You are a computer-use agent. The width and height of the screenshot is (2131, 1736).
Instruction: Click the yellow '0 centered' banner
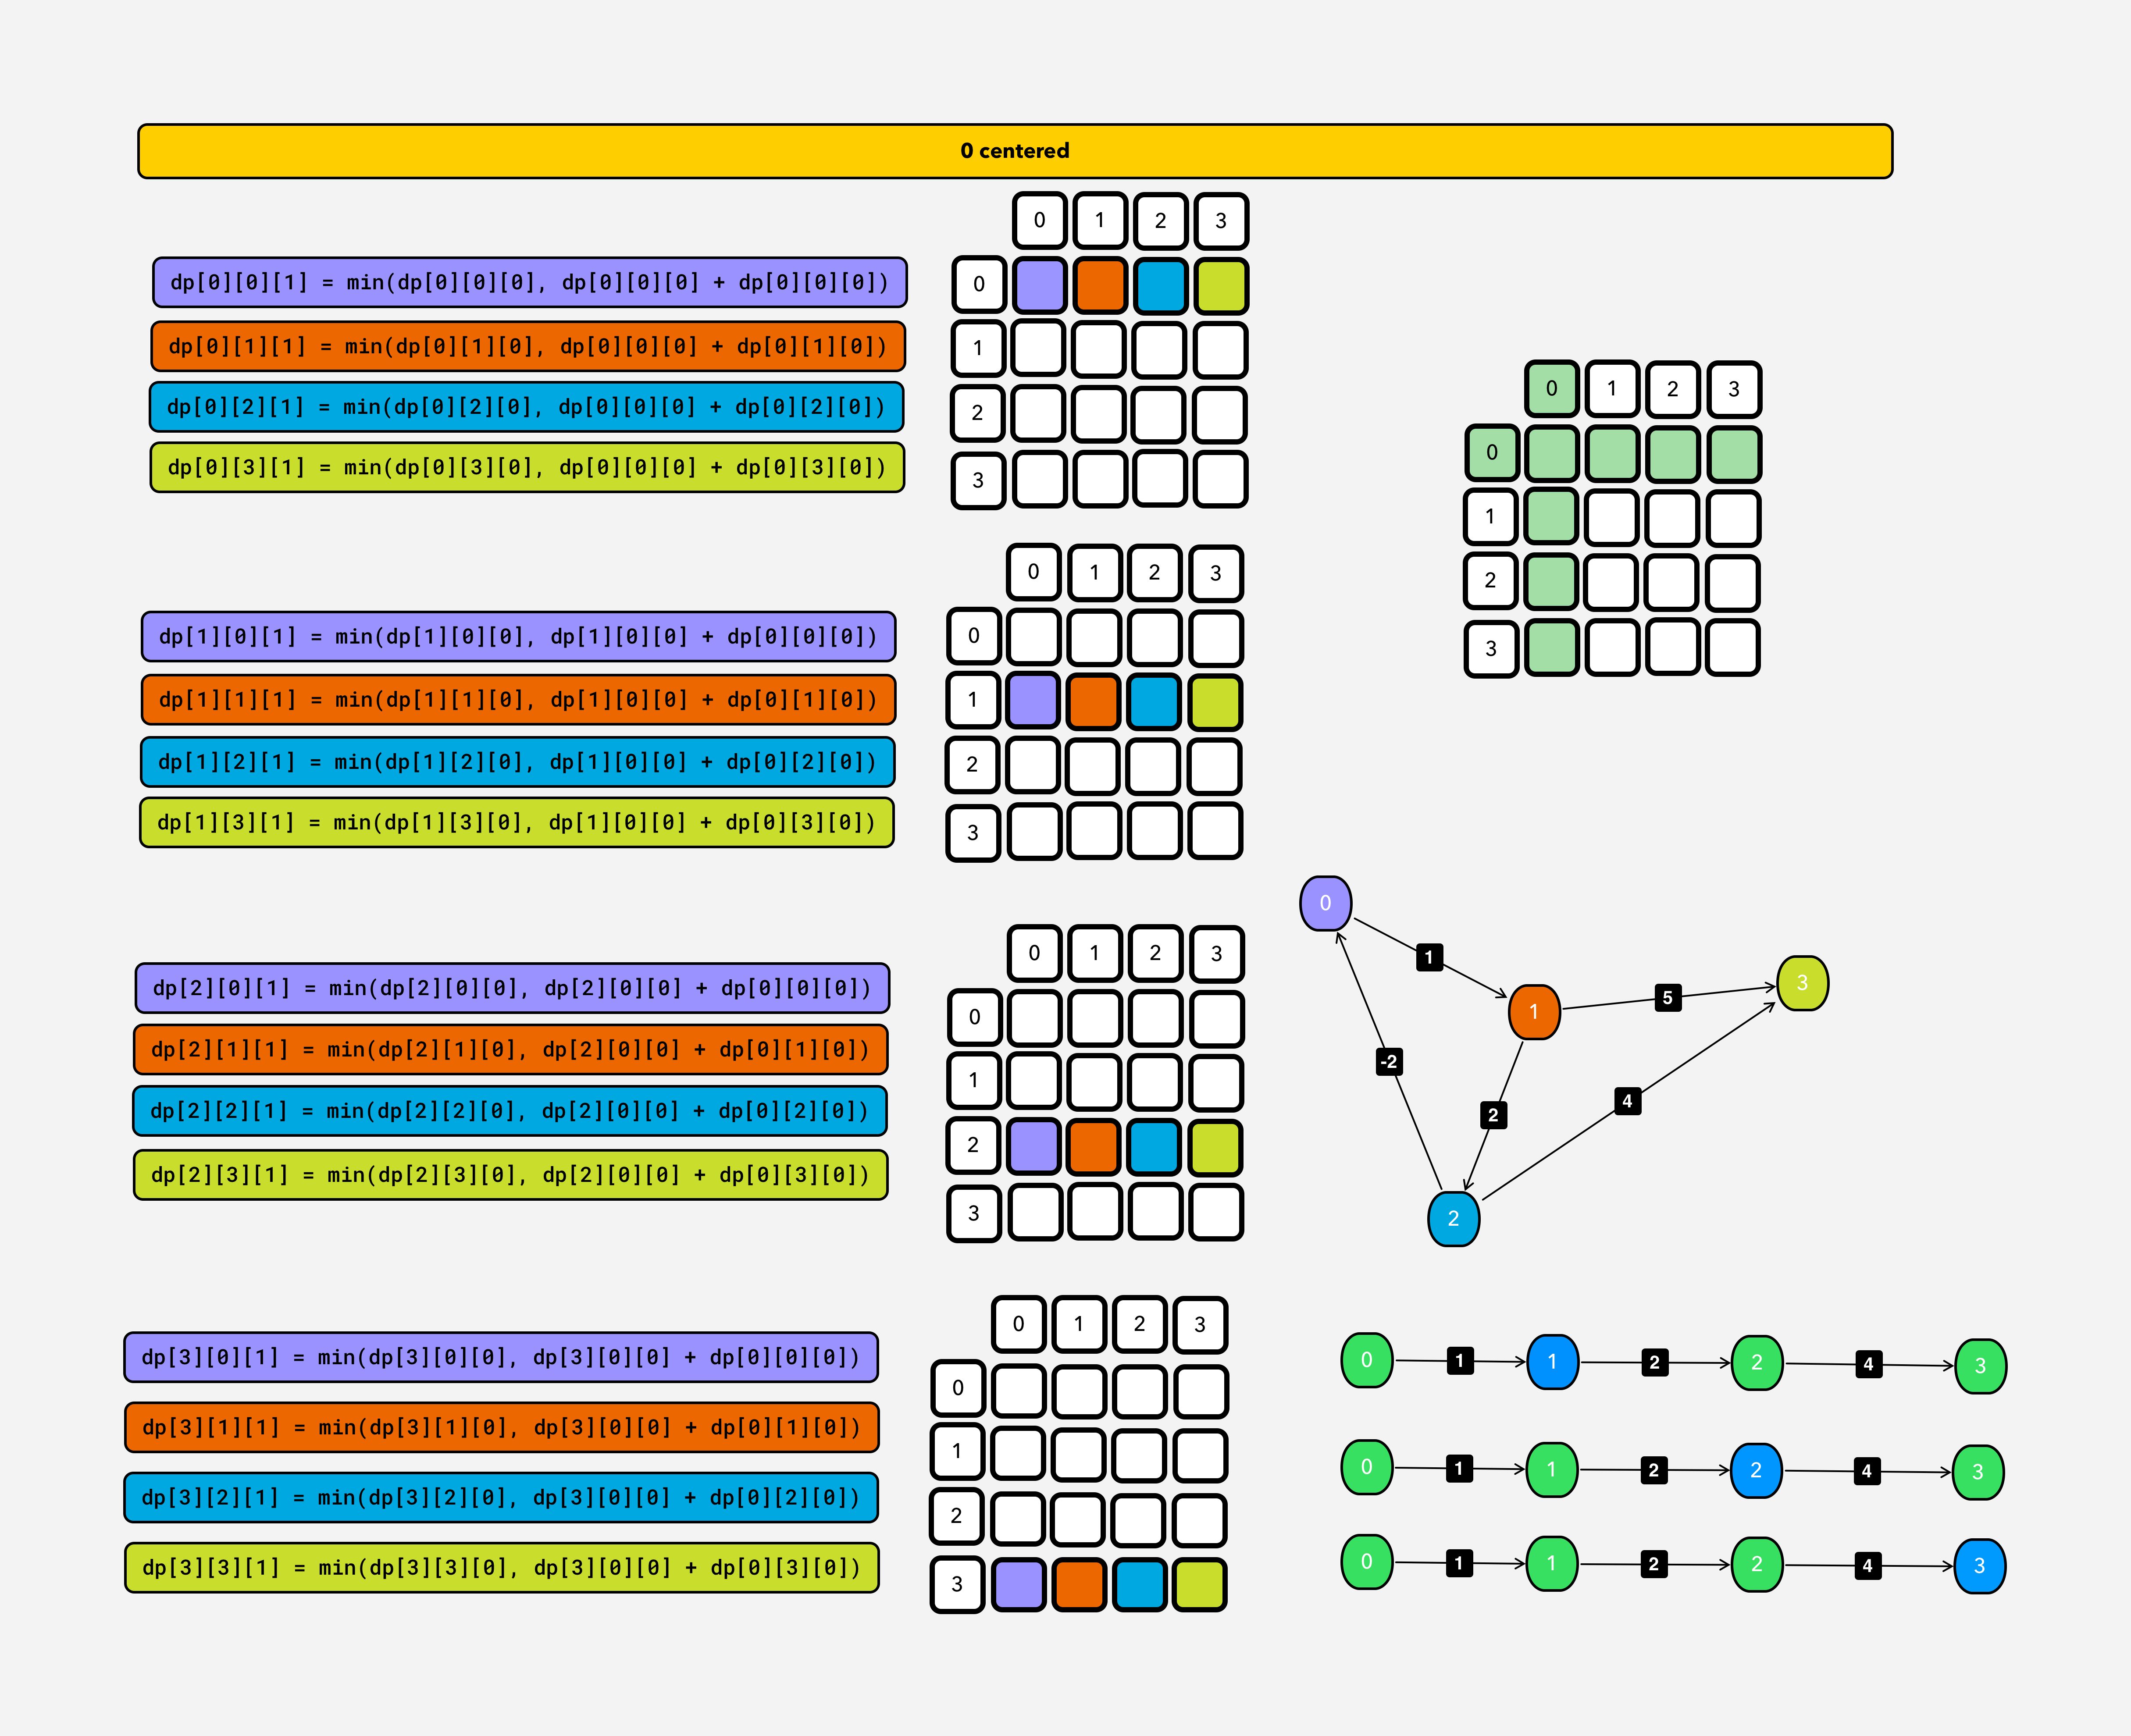click(x=1014, y=151)
